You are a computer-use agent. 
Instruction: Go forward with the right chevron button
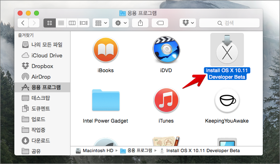click(34, 23)
